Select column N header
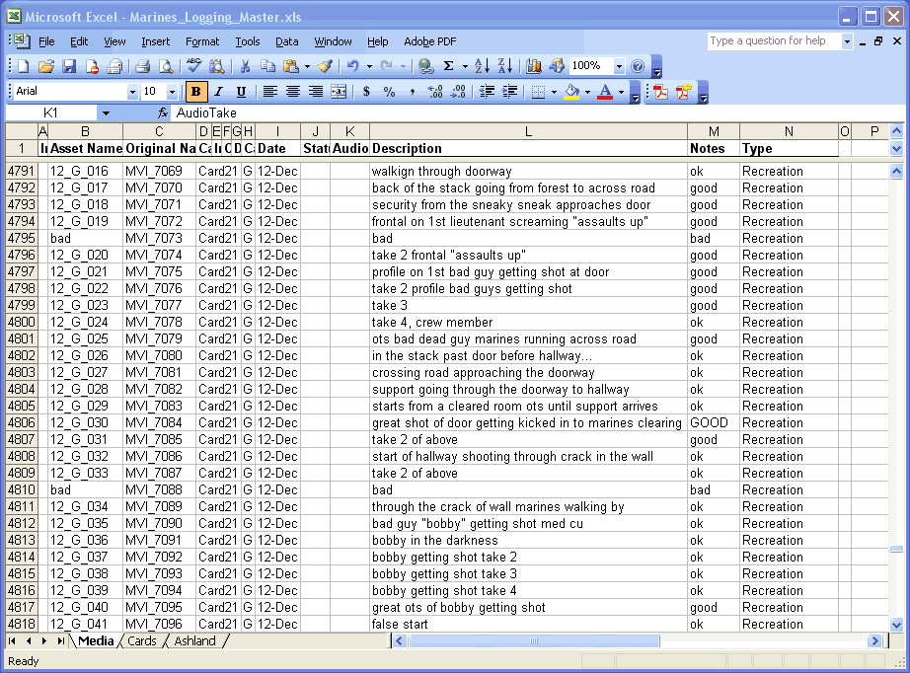 [x=789, y=131]
